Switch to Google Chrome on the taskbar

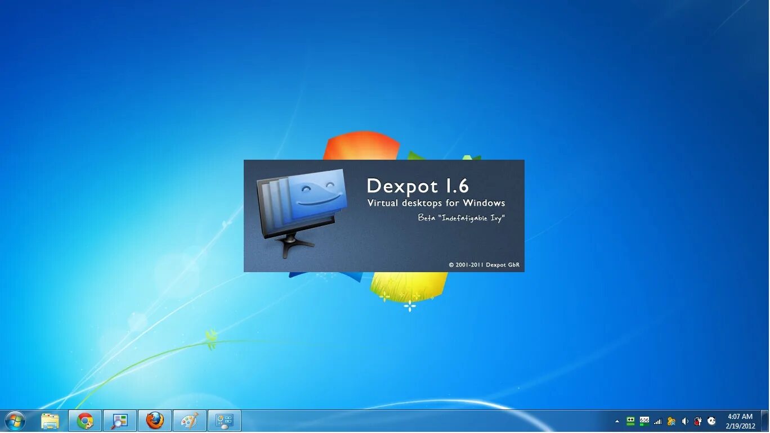tap(85, 421)
